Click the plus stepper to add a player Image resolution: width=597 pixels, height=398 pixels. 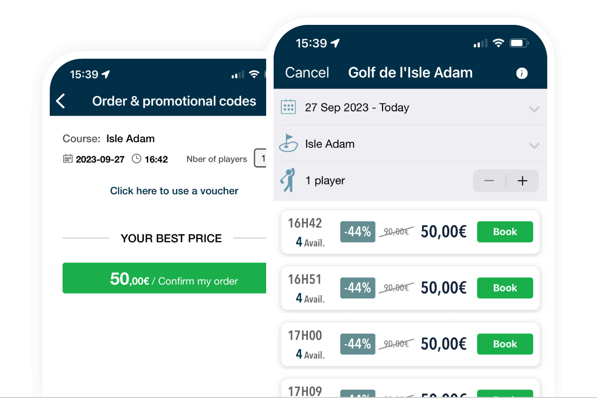522,181
